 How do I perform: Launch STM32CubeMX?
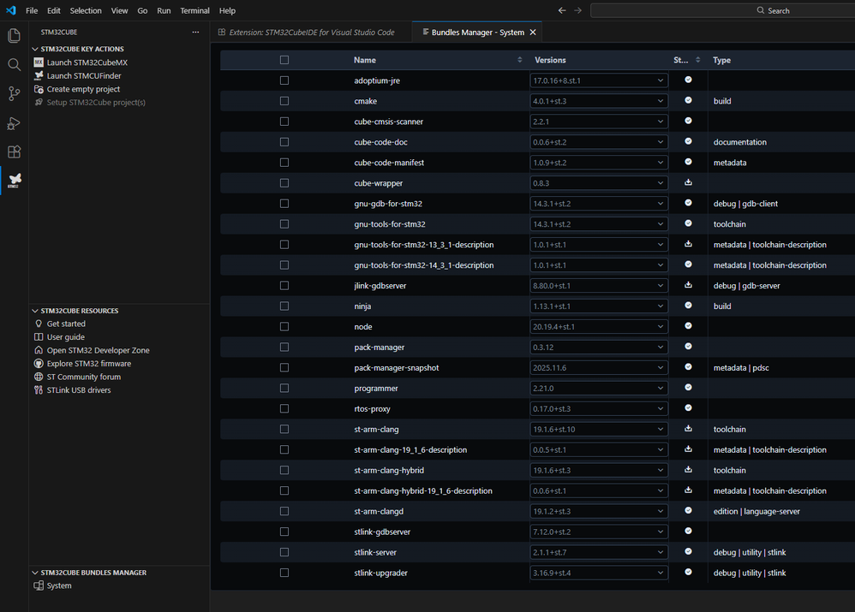click(87, 62)
